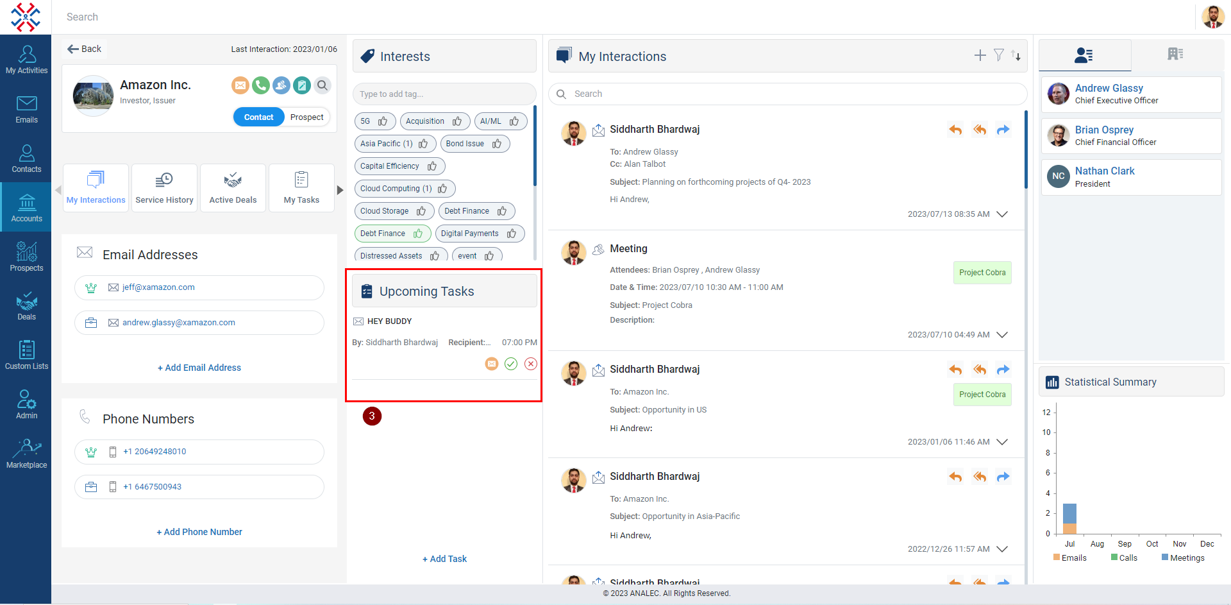Reply all on the Opportunity in US email
Screen dimensions: 1231x605
980,370
